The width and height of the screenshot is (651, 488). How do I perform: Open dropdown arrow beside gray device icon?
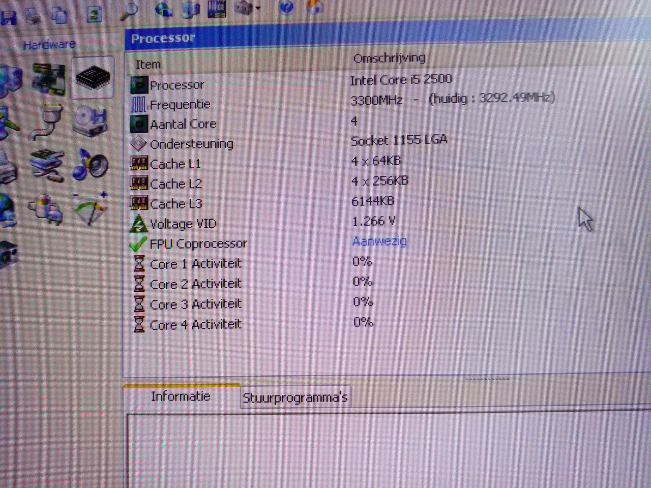coord(258,8)
